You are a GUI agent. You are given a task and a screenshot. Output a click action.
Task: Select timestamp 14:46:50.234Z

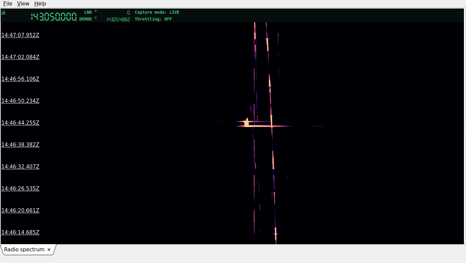(x=21, y=101)
